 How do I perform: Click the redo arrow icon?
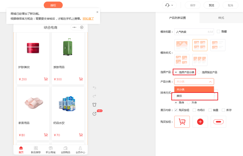coord(94,96)
